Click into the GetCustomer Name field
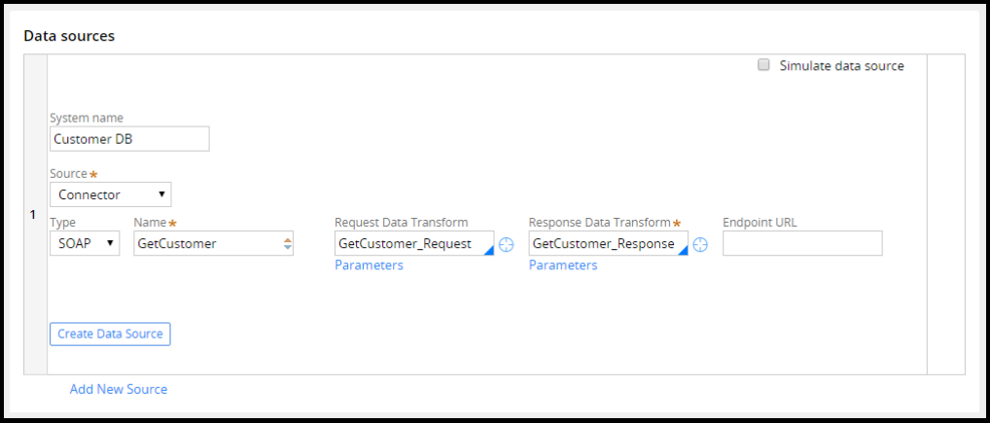 [206, 243]
